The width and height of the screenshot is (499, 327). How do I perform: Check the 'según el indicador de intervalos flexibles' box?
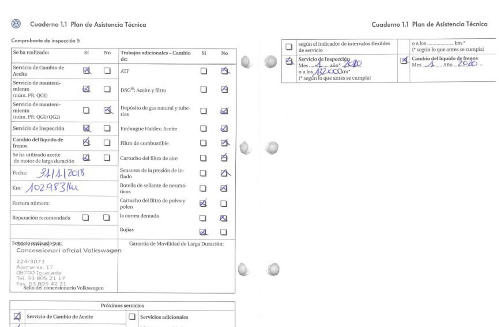pyautogui.click(x=289, y=47)
